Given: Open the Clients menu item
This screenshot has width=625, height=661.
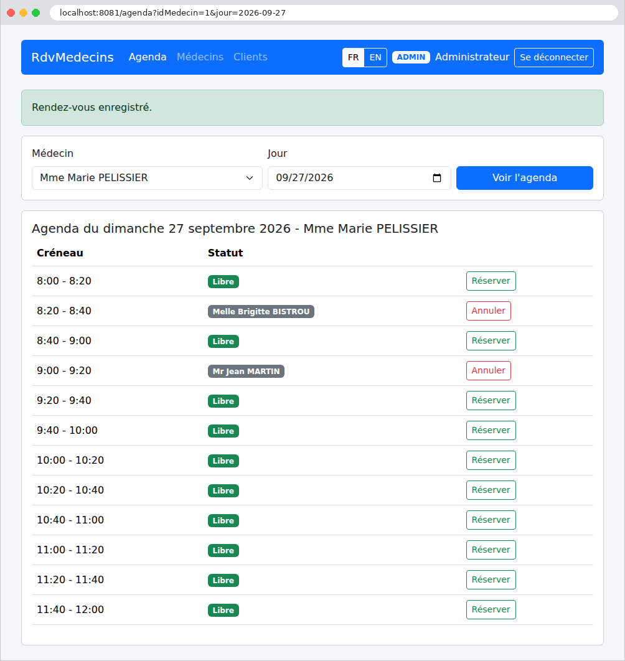Looking at the screenshot, I should tap(250, 57).
